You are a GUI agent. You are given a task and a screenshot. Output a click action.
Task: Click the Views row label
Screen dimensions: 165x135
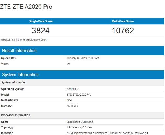coord(5,64)
